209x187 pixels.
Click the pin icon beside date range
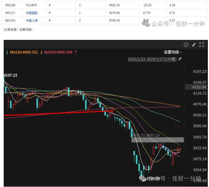point(180,59)
